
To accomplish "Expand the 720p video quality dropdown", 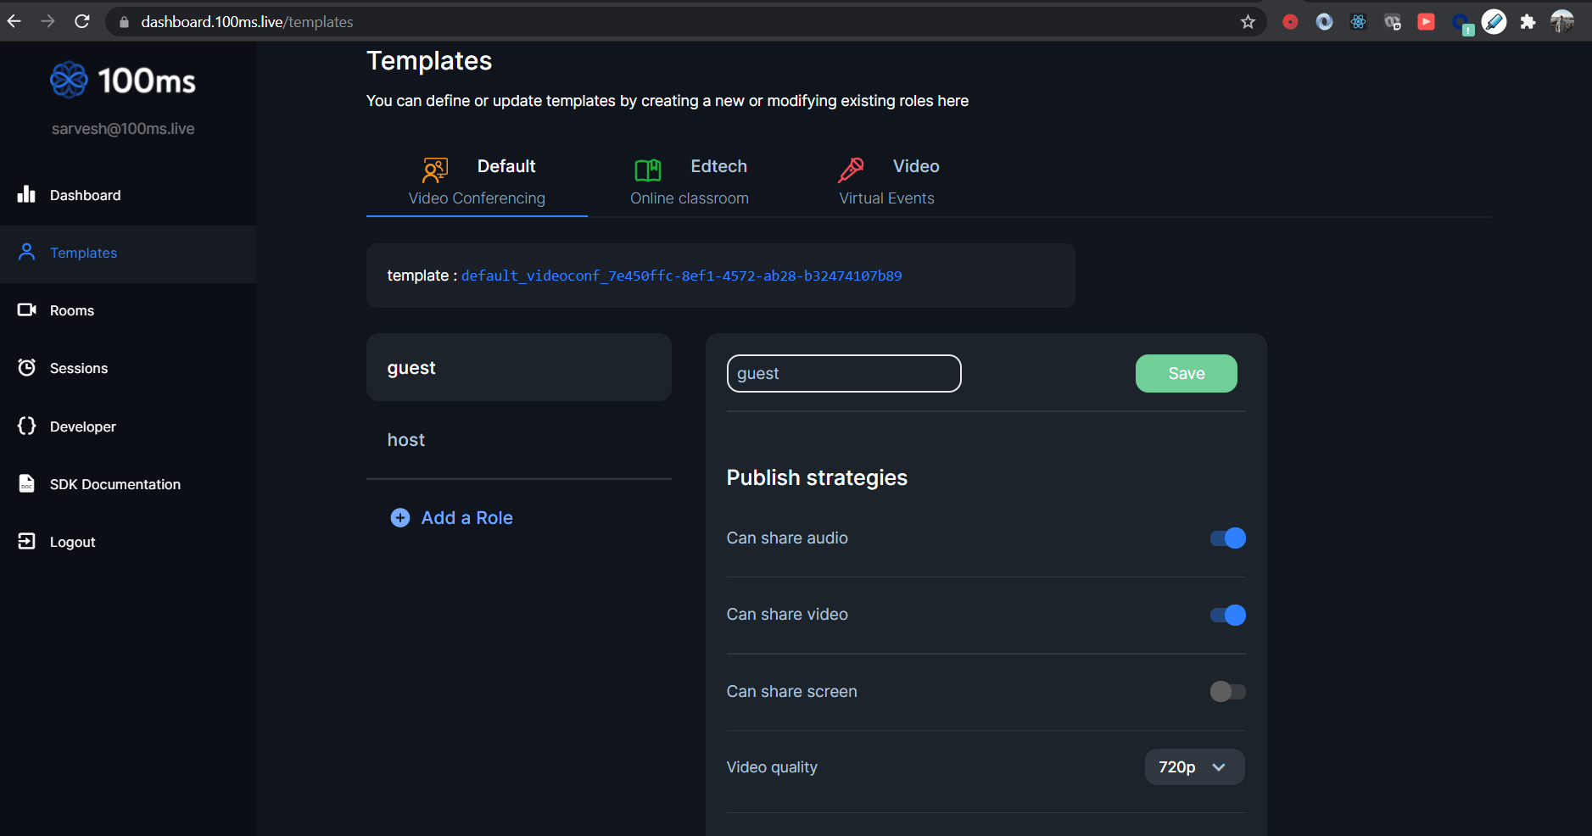I will tap(1193, 767).
